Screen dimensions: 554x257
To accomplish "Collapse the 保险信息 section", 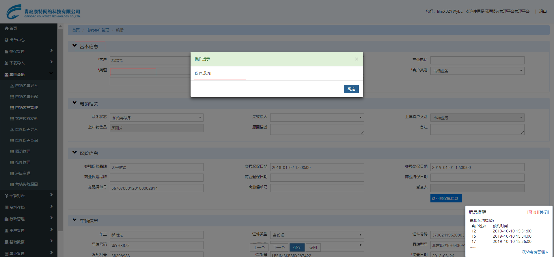I will pos(74,152).
